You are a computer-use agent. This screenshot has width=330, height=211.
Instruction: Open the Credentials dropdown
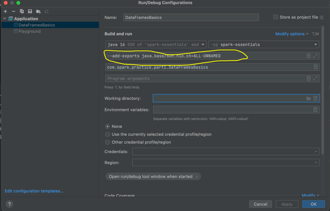(225, 151)
